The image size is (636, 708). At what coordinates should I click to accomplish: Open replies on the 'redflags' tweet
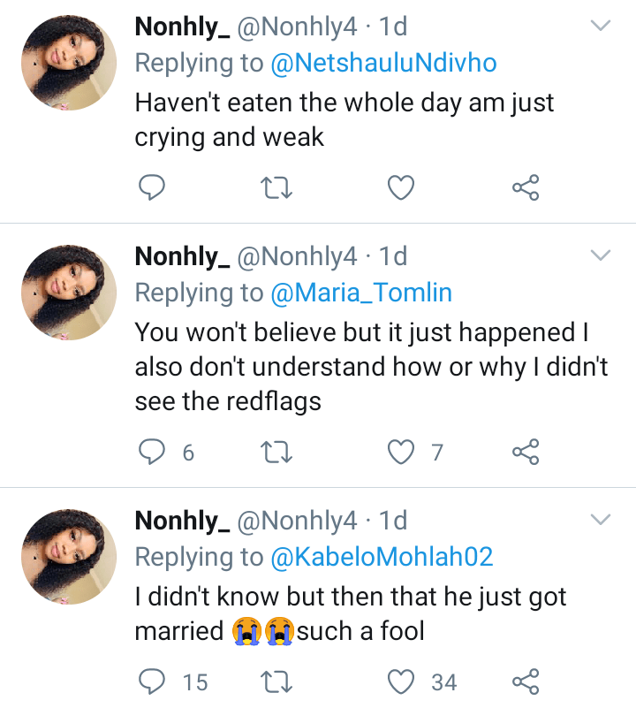(x=153, y=453)
